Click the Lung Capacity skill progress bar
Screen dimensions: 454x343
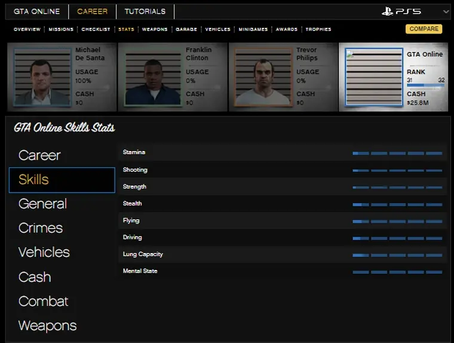[x=397, y=255]
